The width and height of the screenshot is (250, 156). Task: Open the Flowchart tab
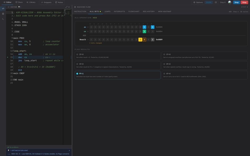134,12
